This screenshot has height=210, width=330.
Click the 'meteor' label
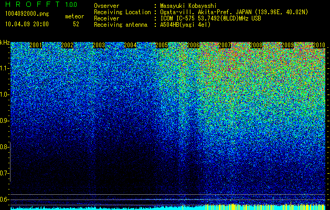click(74, 16)
